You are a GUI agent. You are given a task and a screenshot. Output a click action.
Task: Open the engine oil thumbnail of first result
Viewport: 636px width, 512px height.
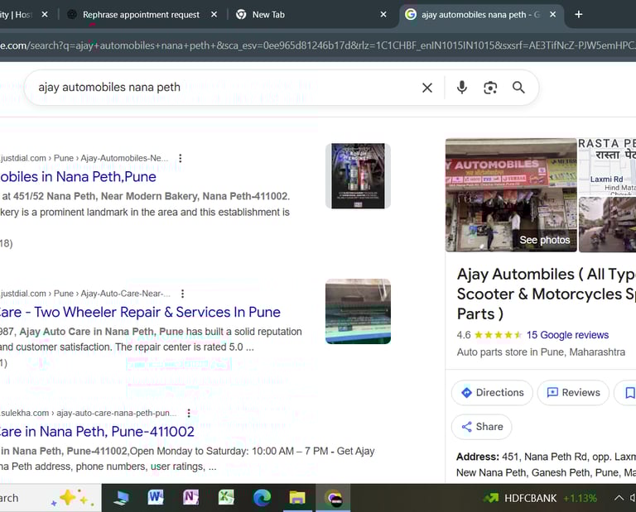pyautogui.click(x=358, y=176)
